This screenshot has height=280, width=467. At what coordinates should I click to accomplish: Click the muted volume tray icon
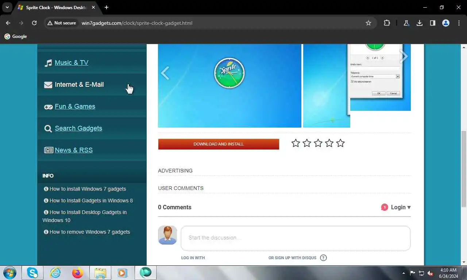tap(430, 273)
